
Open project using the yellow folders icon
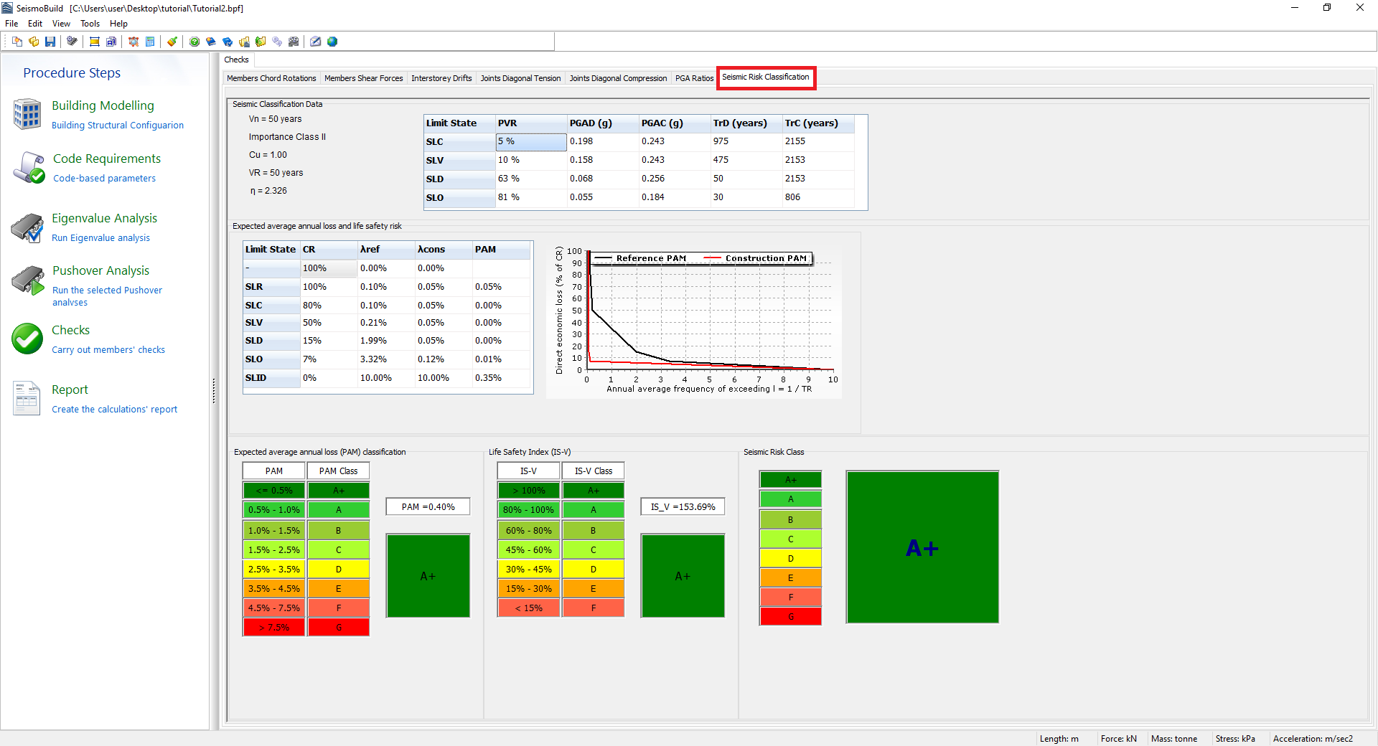(33, 42)
